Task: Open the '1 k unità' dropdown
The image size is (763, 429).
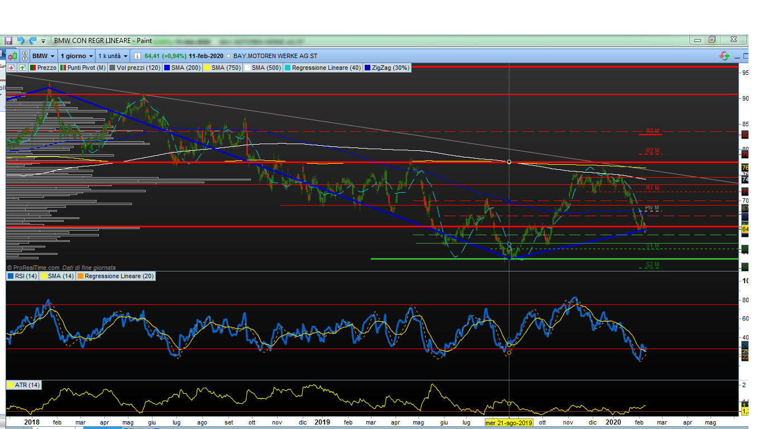Action: point(113,56)
